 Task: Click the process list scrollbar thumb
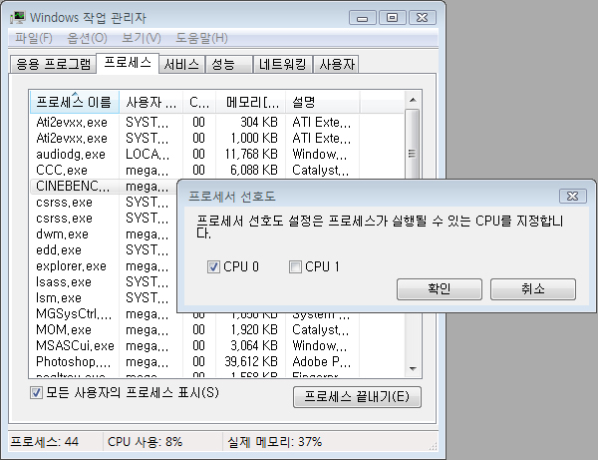pyautogui.click(x=413, y=154)
